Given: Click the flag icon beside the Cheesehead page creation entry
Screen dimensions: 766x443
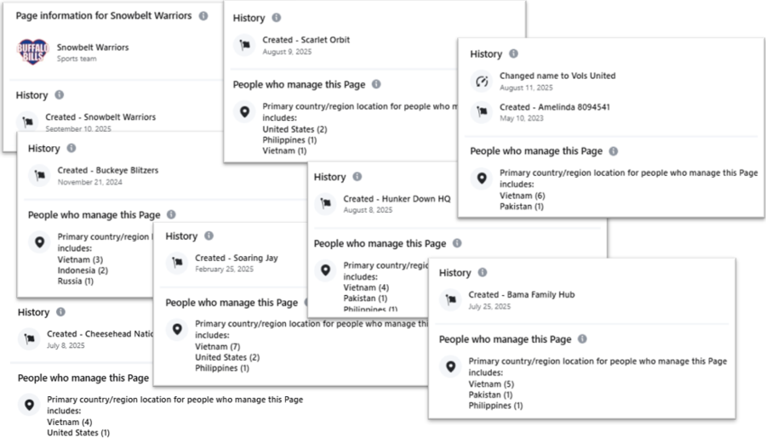Looking at the screenshot, I should pos(29,338).
